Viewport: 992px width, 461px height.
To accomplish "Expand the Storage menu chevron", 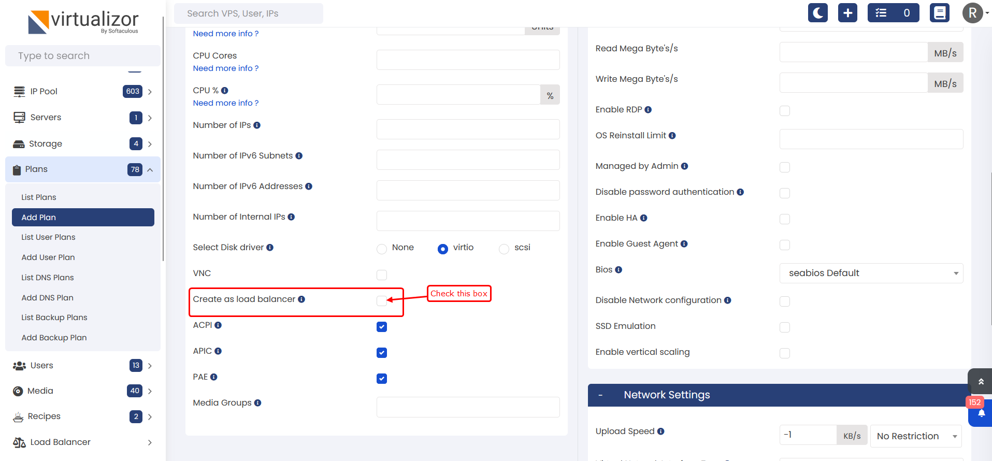I will pyautogui.click(x=150, y=144).
